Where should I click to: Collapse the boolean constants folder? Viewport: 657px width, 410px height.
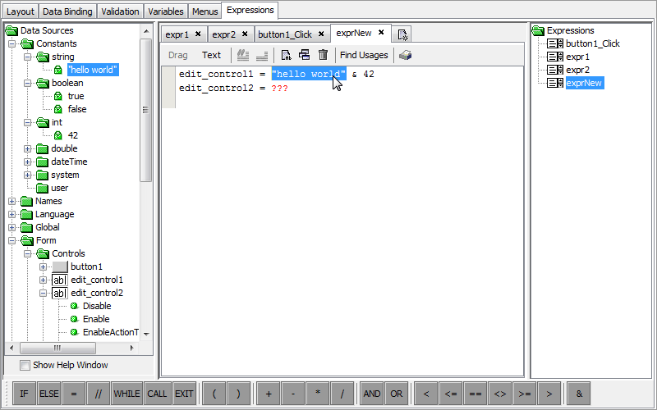click(x=28, y=83)
